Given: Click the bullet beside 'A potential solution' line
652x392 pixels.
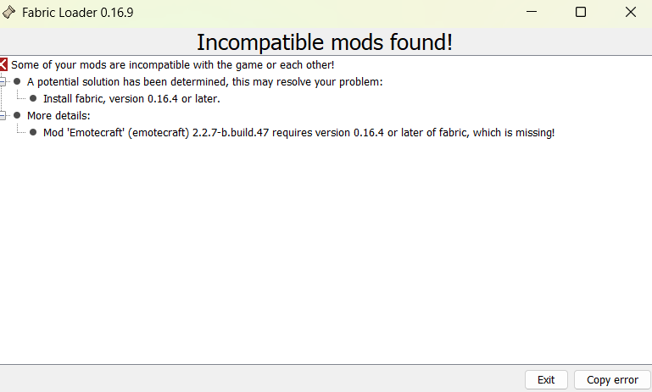Looking at the screenshot, I should [x=17, y=81].
